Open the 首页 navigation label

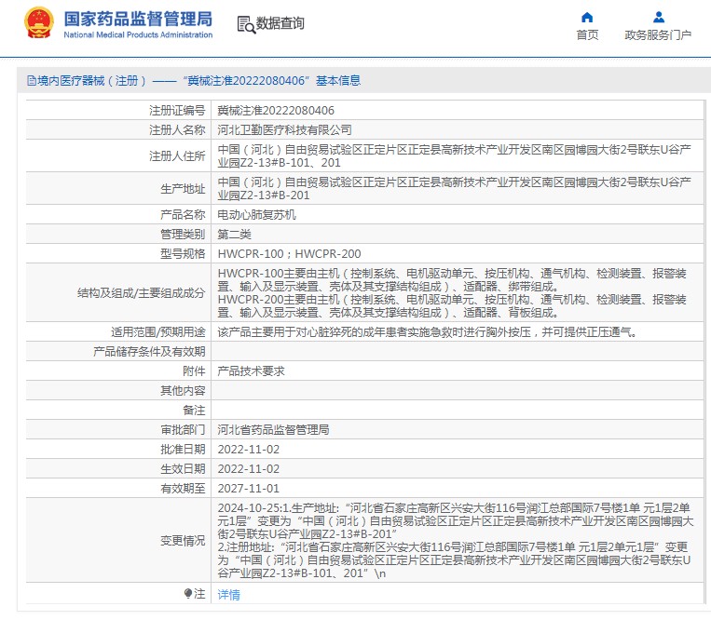587,35
